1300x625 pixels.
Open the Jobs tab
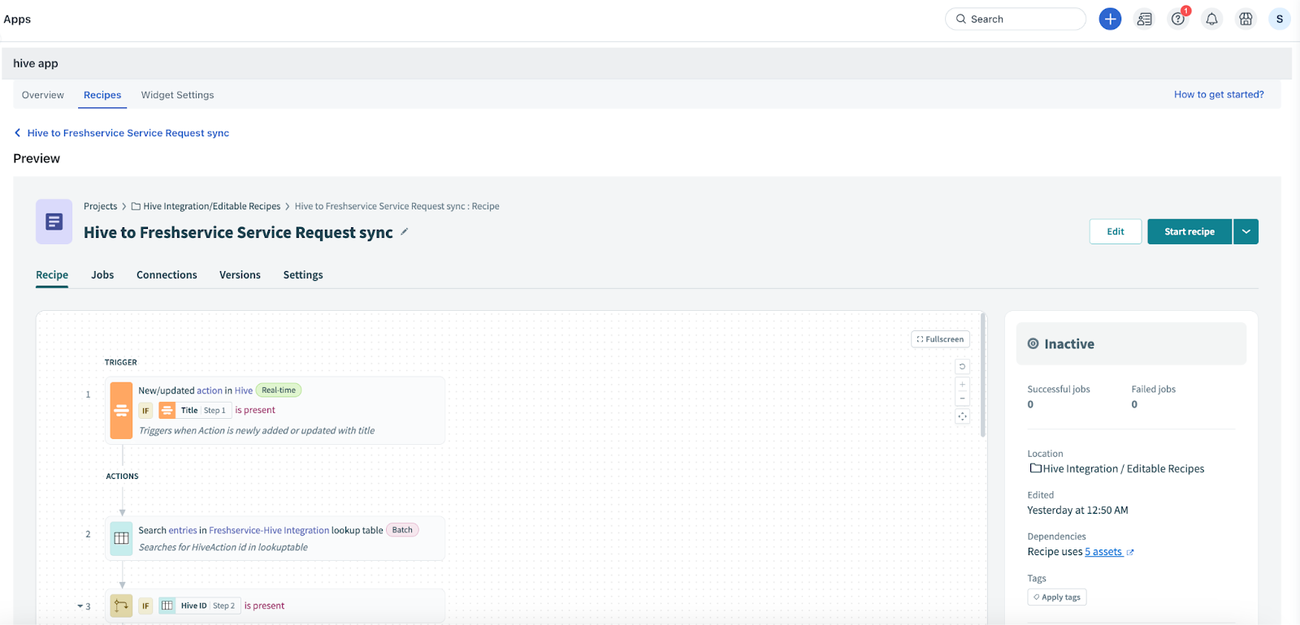pos(102,275)
